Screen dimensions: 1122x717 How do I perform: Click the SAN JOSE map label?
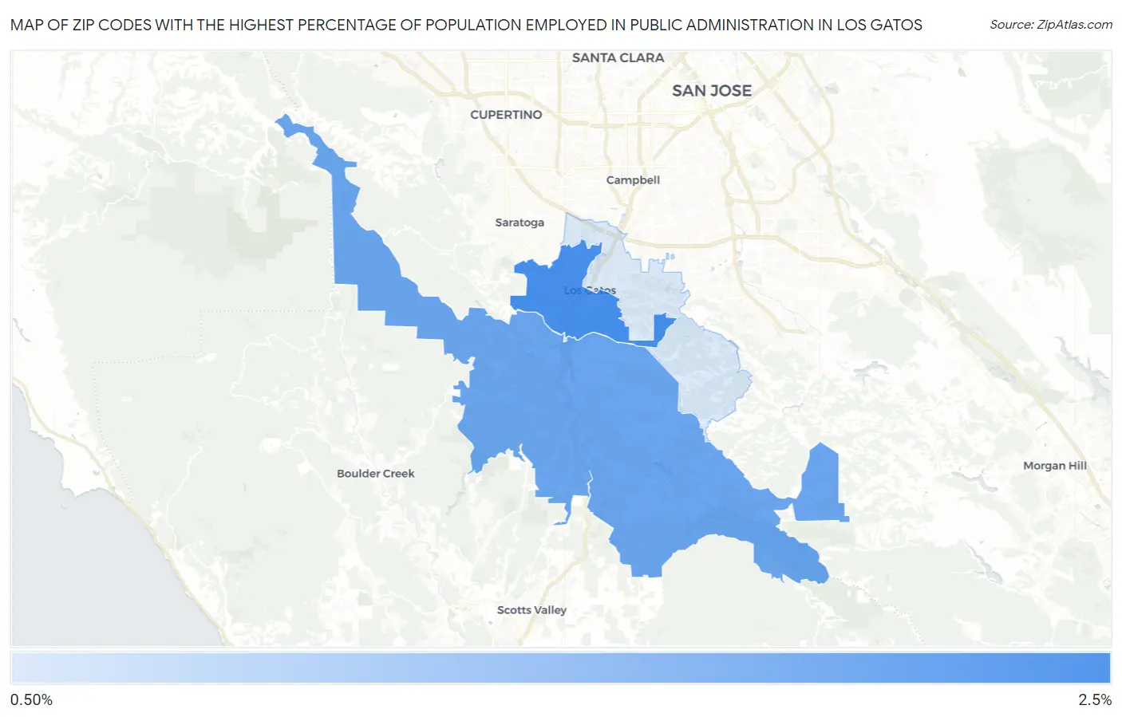tap(712, 91)
